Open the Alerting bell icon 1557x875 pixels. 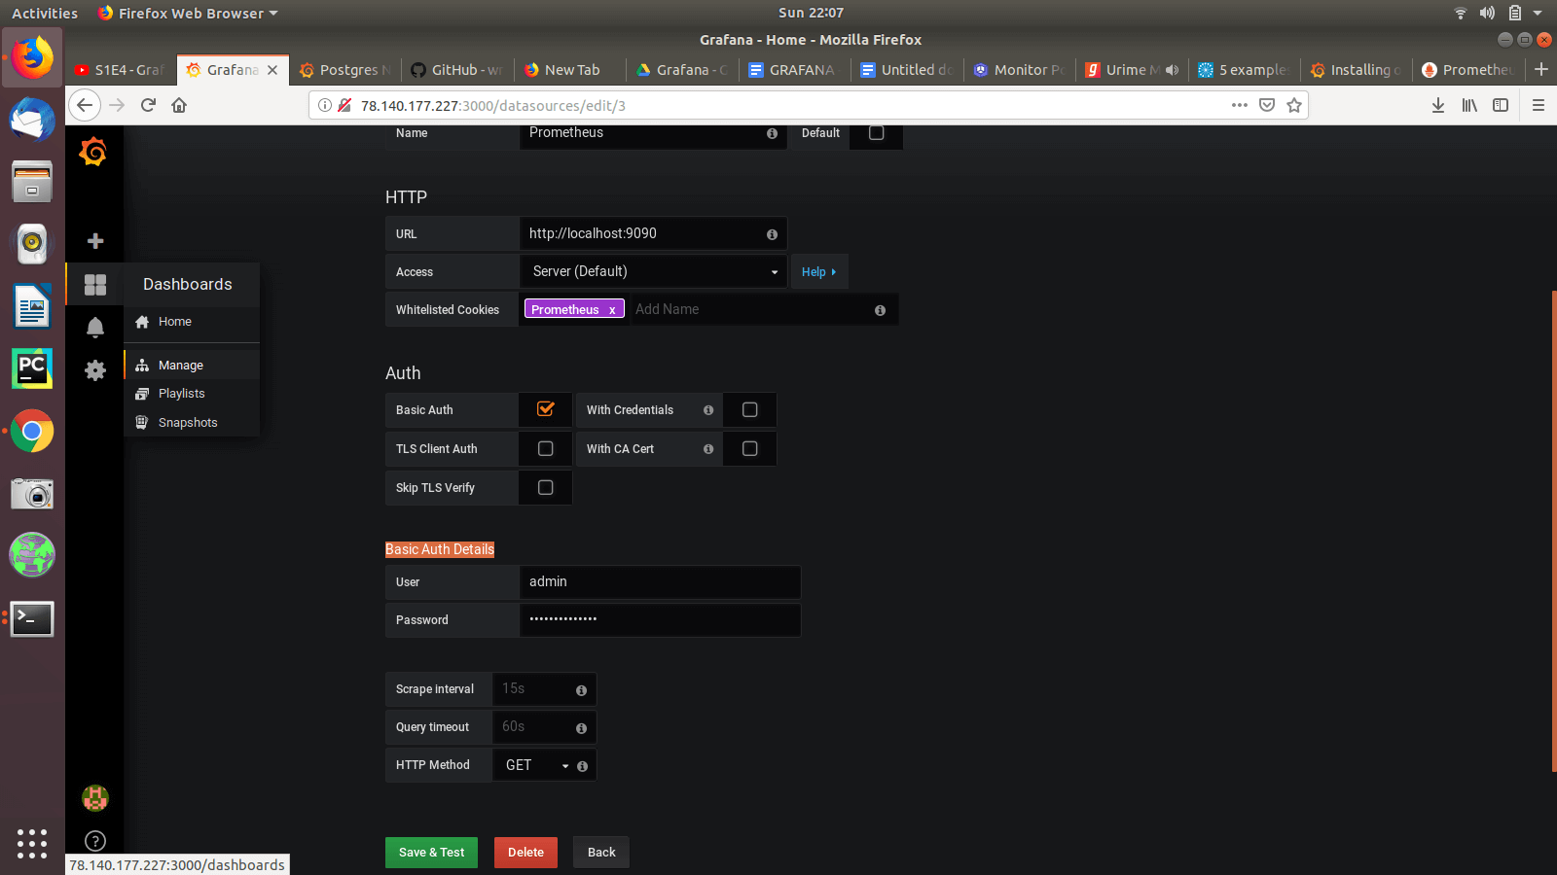(x=95, y=328)
